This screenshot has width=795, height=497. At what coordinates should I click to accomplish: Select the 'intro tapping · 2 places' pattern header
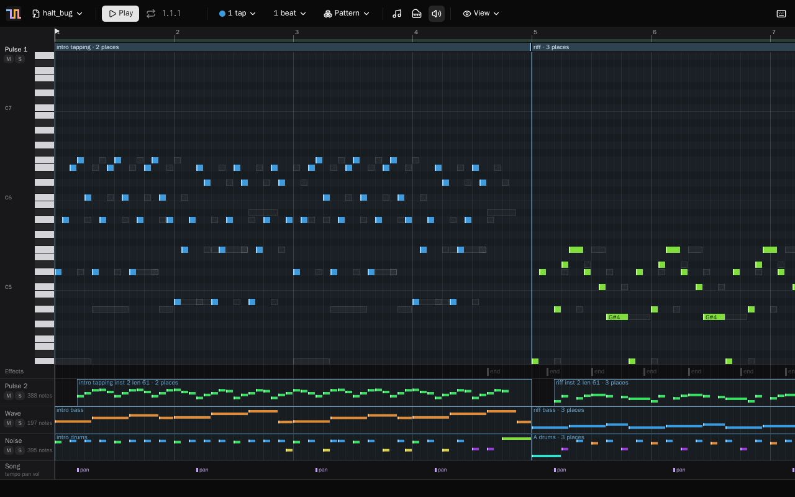(x=293, y=47)
